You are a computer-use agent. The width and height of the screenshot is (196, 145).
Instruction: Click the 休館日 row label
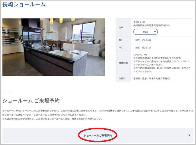click(x=122, y=79)
